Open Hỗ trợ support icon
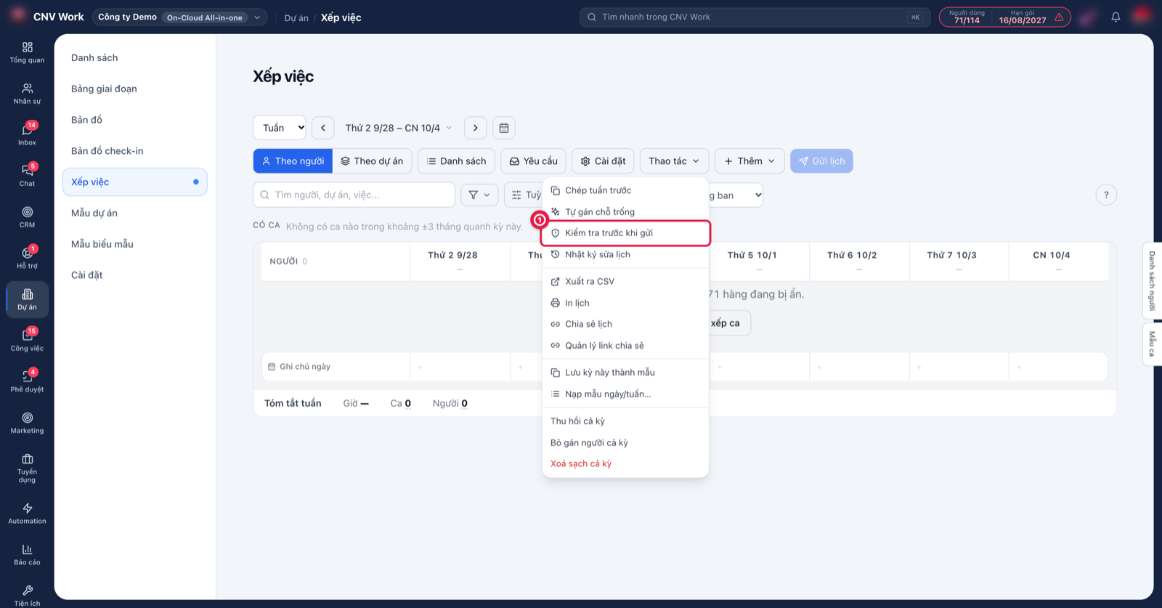 (x=27, y=258)
